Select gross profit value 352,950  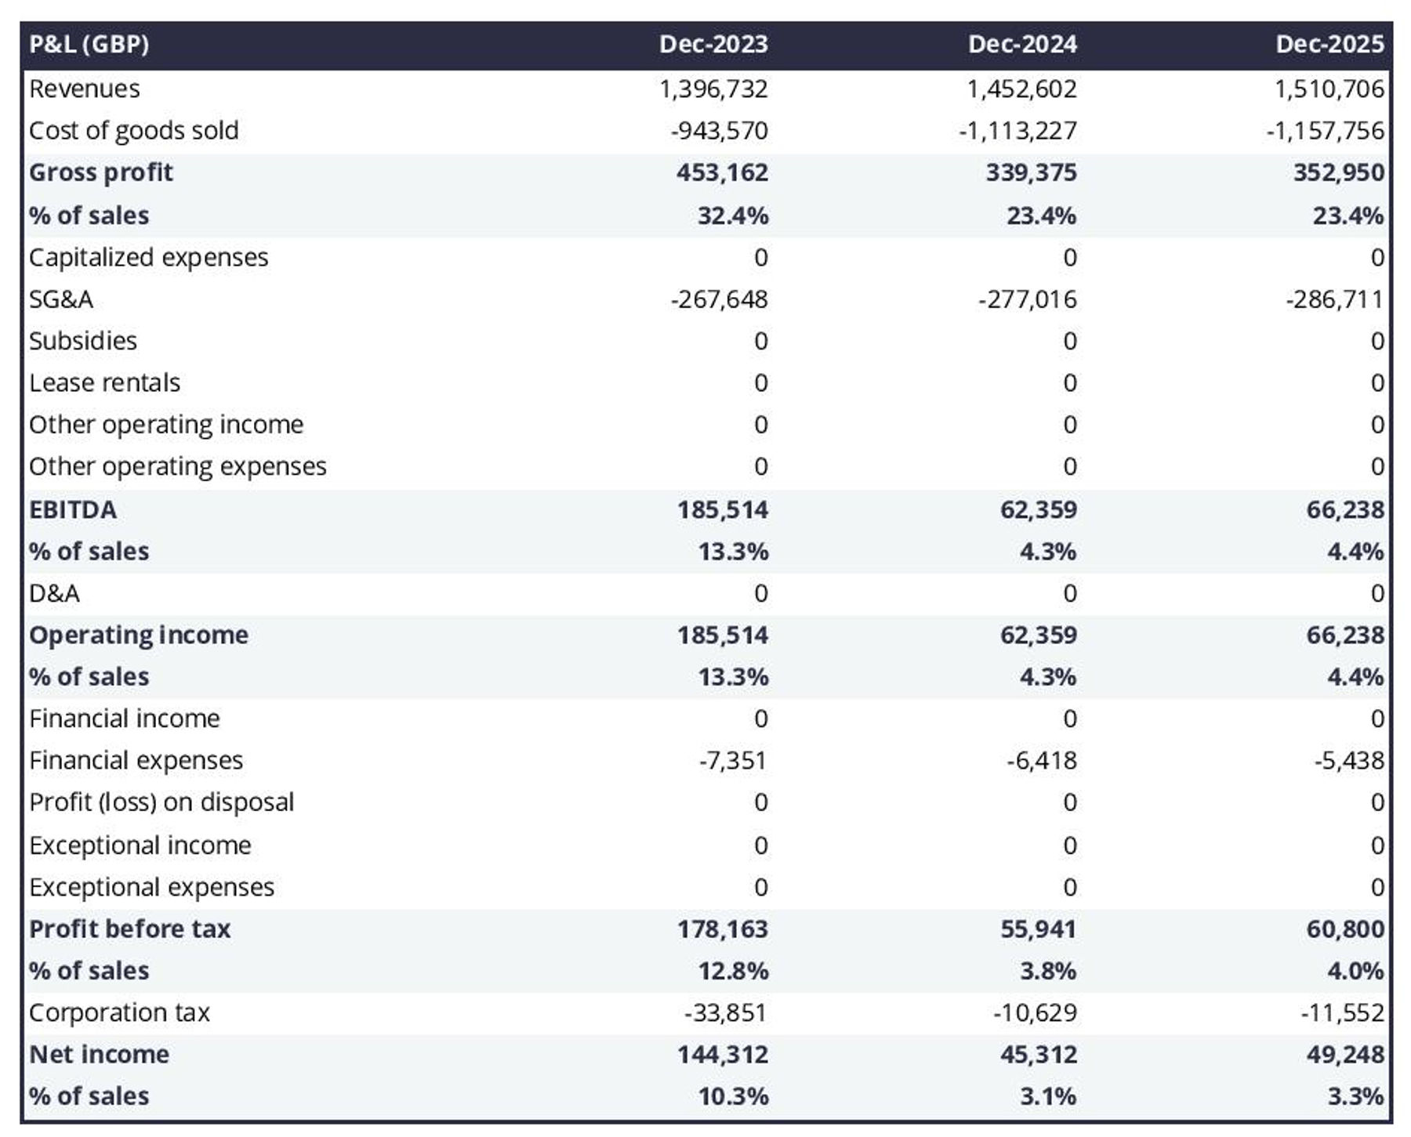click(x=1338, y=172)
